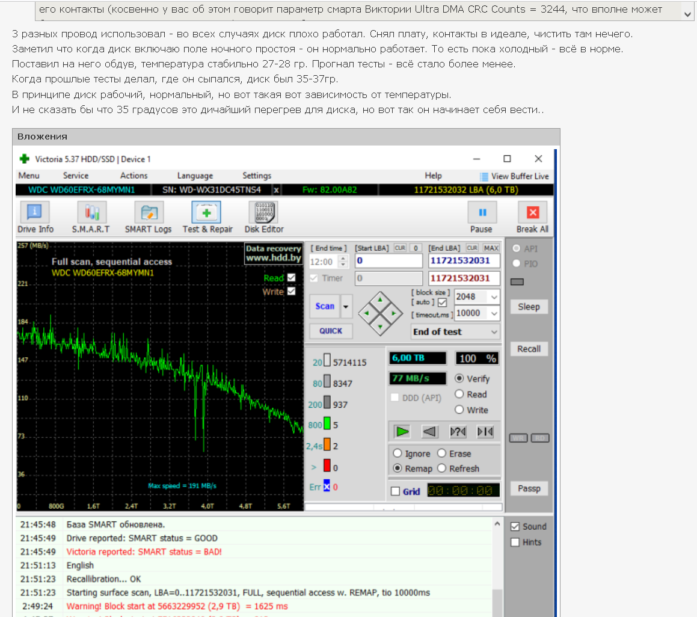697x617 pixels.
Task: Click the left arrow on navigation diamond
Action: point(366,313)
